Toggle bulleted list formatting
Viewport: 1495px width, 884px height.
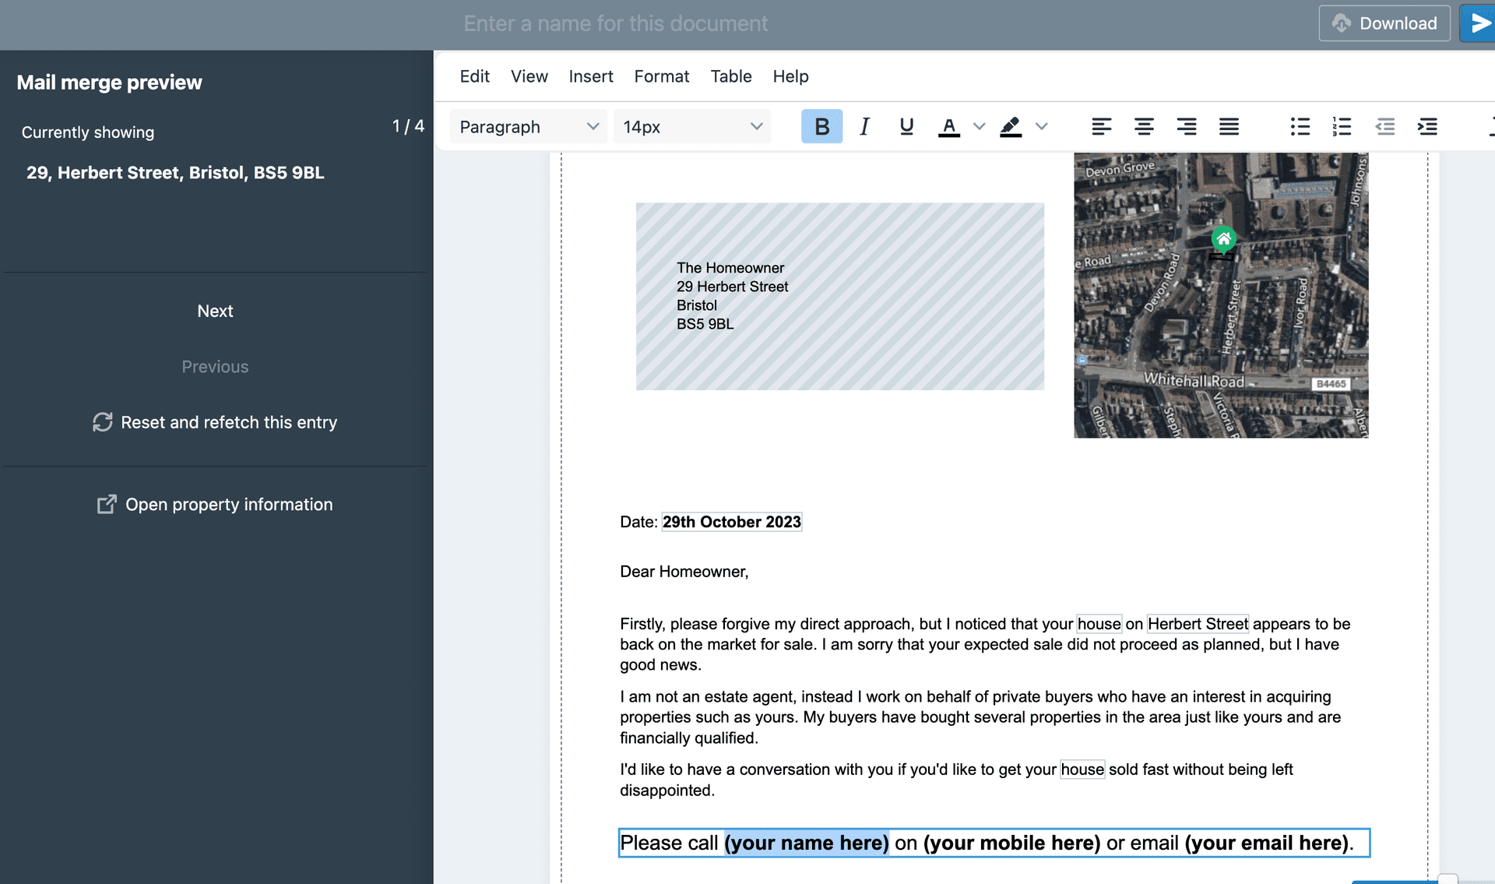click(1300, 126)
